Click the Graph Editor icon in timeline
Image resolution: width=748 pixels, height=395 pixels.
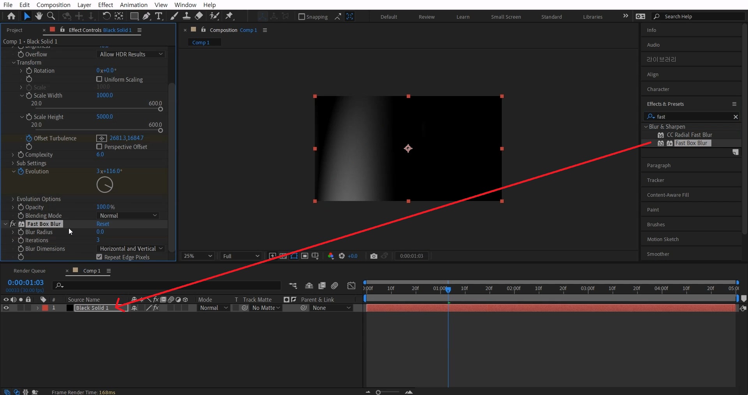351,286
